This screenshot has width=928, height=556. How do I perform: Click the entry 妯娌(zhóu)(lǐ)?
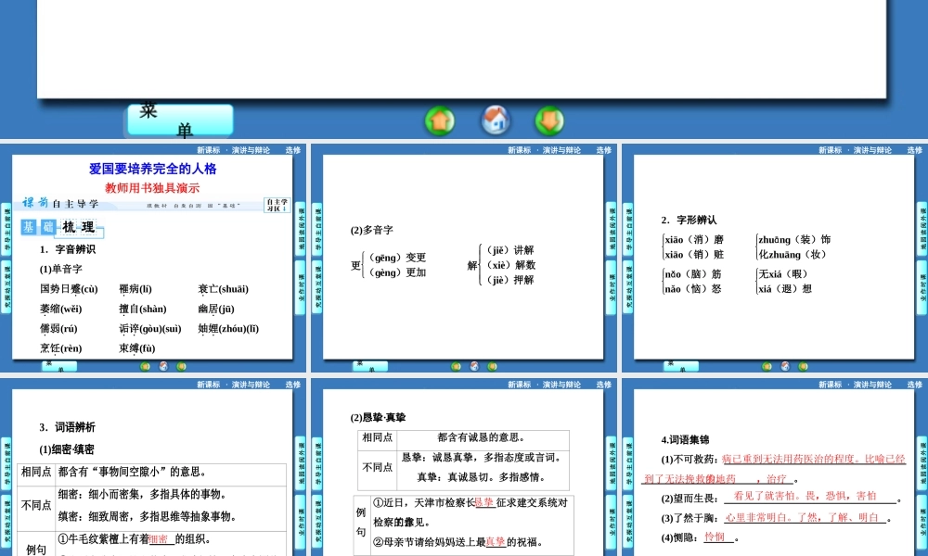[228, 329]
